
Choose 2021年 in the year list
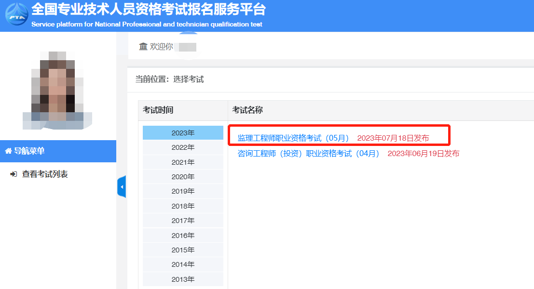[183, 162]
